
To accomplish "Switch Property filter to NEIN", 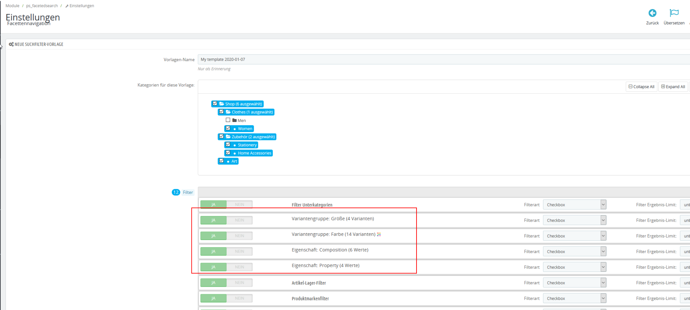I will click(239, 267).
